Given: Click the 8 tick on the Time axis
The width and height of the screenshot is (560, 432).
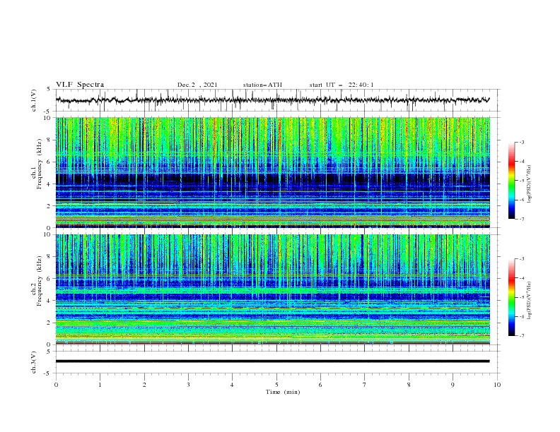Looking at the screenshot, I should tap(409, 385).
